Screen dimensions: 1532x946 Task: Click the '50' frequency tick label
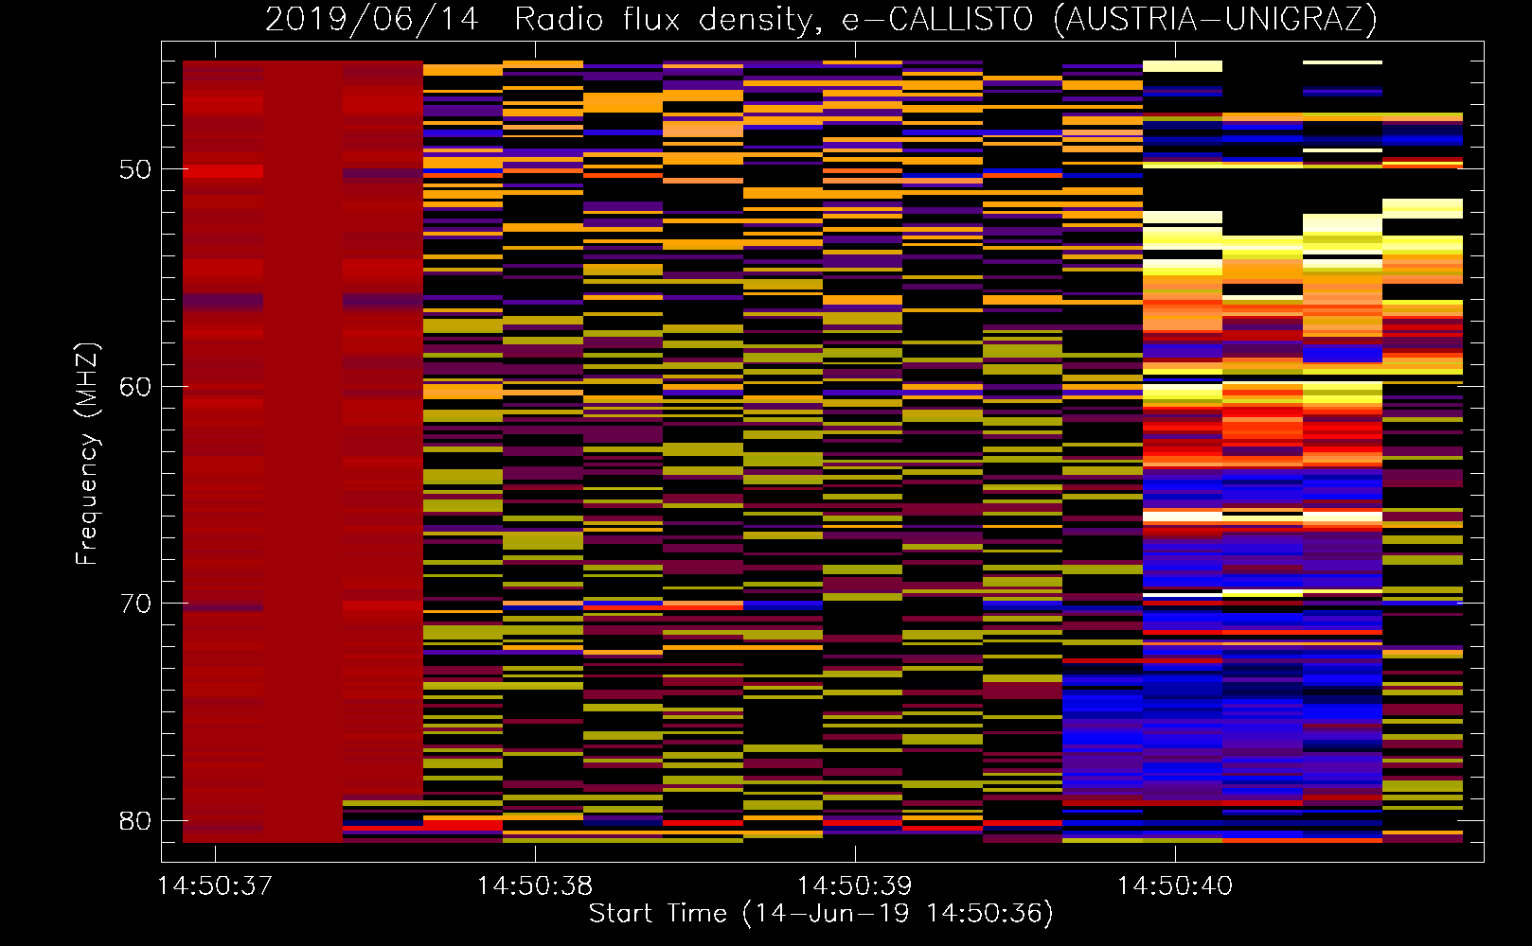(x=135, y=169)
